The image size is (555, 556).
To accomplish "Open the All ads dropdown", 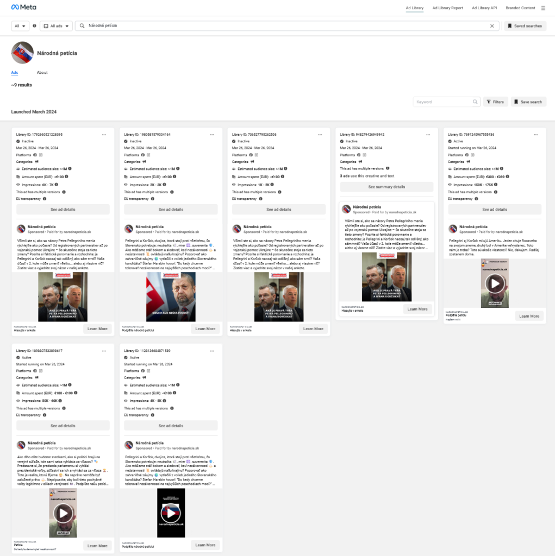I will pyautogui.click(x=56, y=26).
